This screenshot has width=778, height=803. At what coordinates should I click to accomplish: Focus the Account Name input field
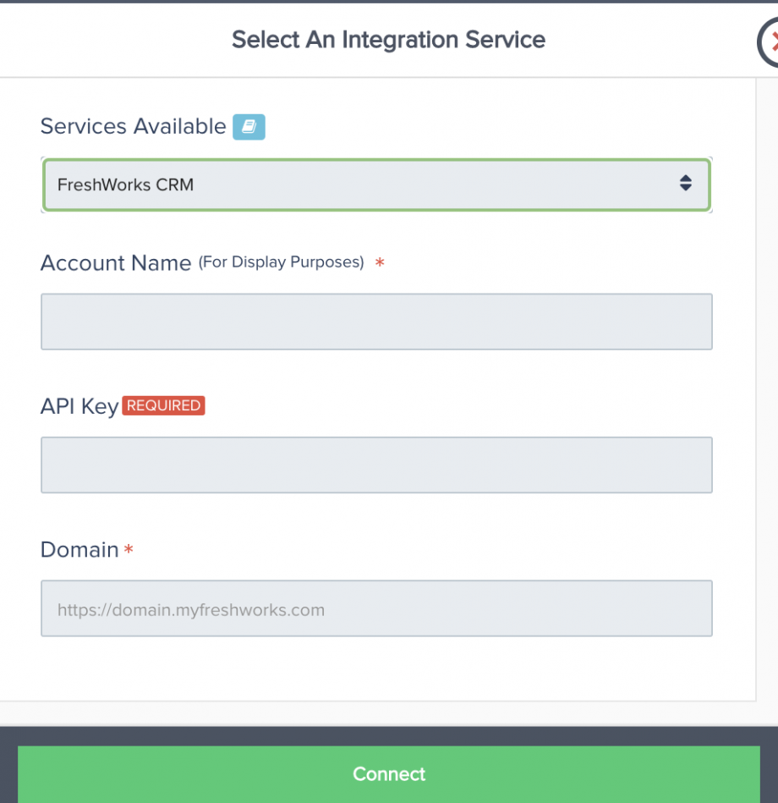coord(376,322)
